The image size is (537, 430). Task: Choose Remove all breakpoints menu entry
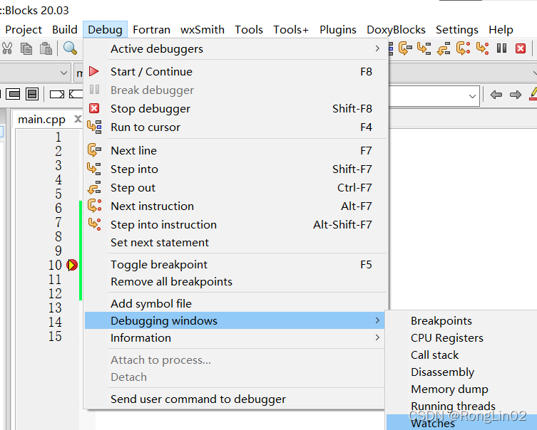[235, 282]
